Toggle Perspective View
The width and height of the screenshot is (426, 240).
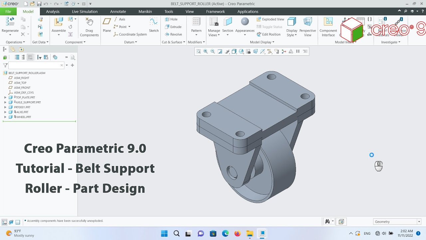[x=308, y=27]
